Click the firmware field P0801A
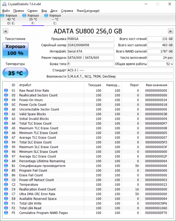This screenshot has width=176, height=221. 90,39
